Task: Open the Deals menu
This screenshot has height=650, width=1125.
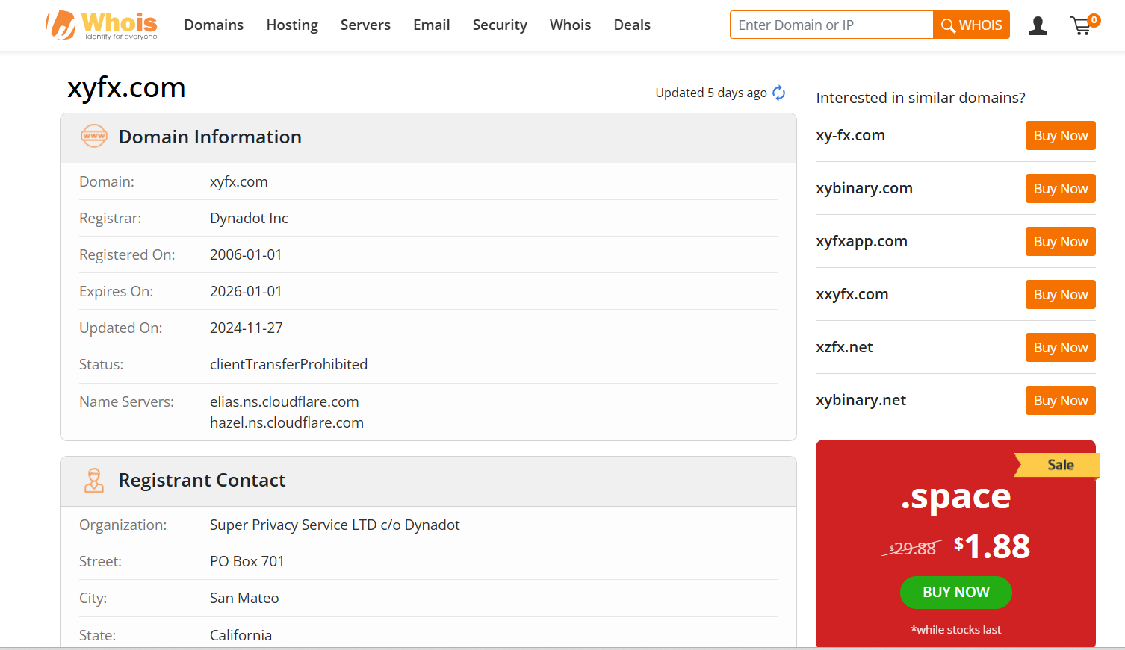Action: point(632,25)
